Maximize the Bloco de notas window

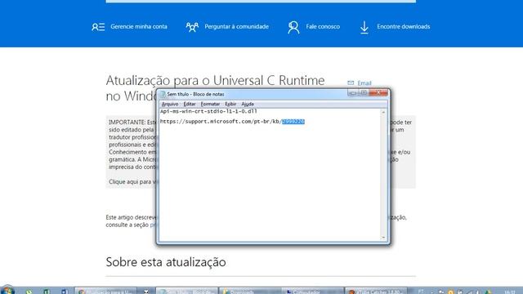click(x=364, y=92)
